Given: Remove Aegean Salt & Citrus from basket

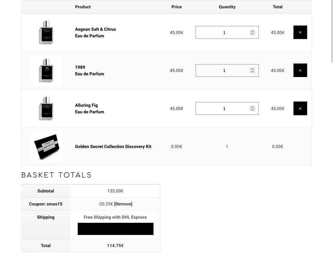Looking at the screenshot, I should 300,33.
